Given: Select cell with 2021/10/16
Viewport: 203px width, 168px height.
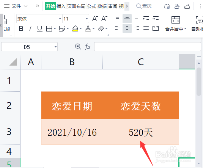Looking at the screenshot, I should (72, 132).
